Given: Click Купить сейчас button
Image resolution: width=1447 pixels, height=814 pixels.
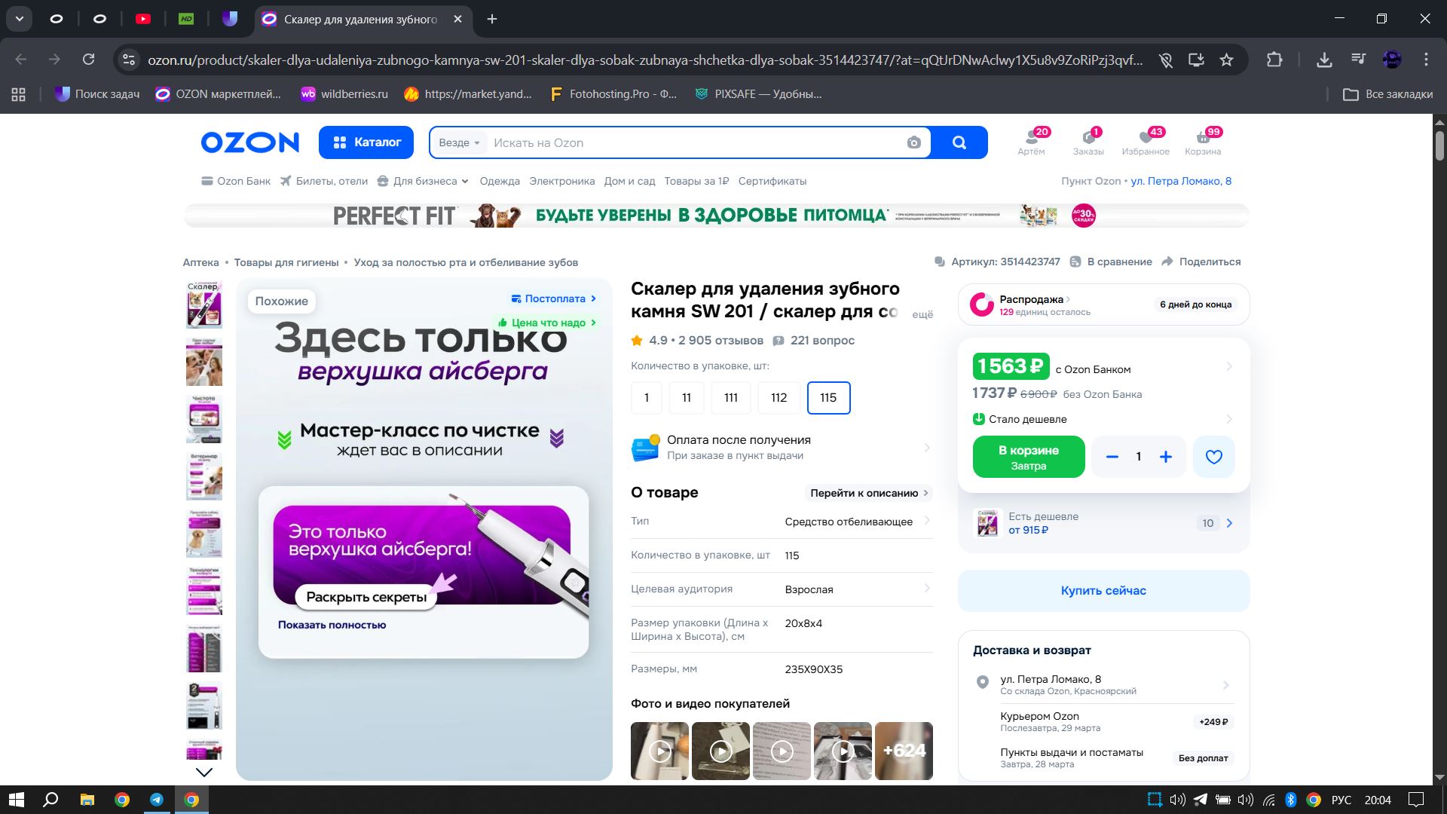Looking at the screenshot, I should tap(1103, 590).
